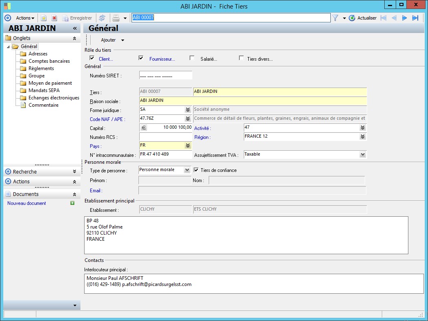Select Comptes bancaires in the tree

49,61
